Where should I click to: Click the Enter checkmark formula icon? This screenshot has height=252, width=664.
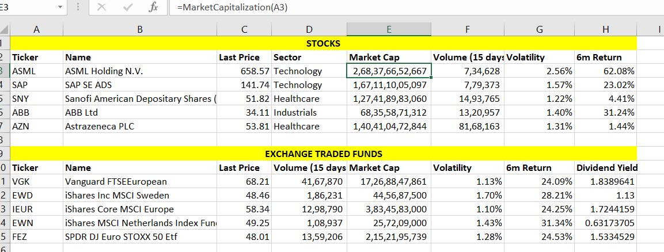coord(127,7)
